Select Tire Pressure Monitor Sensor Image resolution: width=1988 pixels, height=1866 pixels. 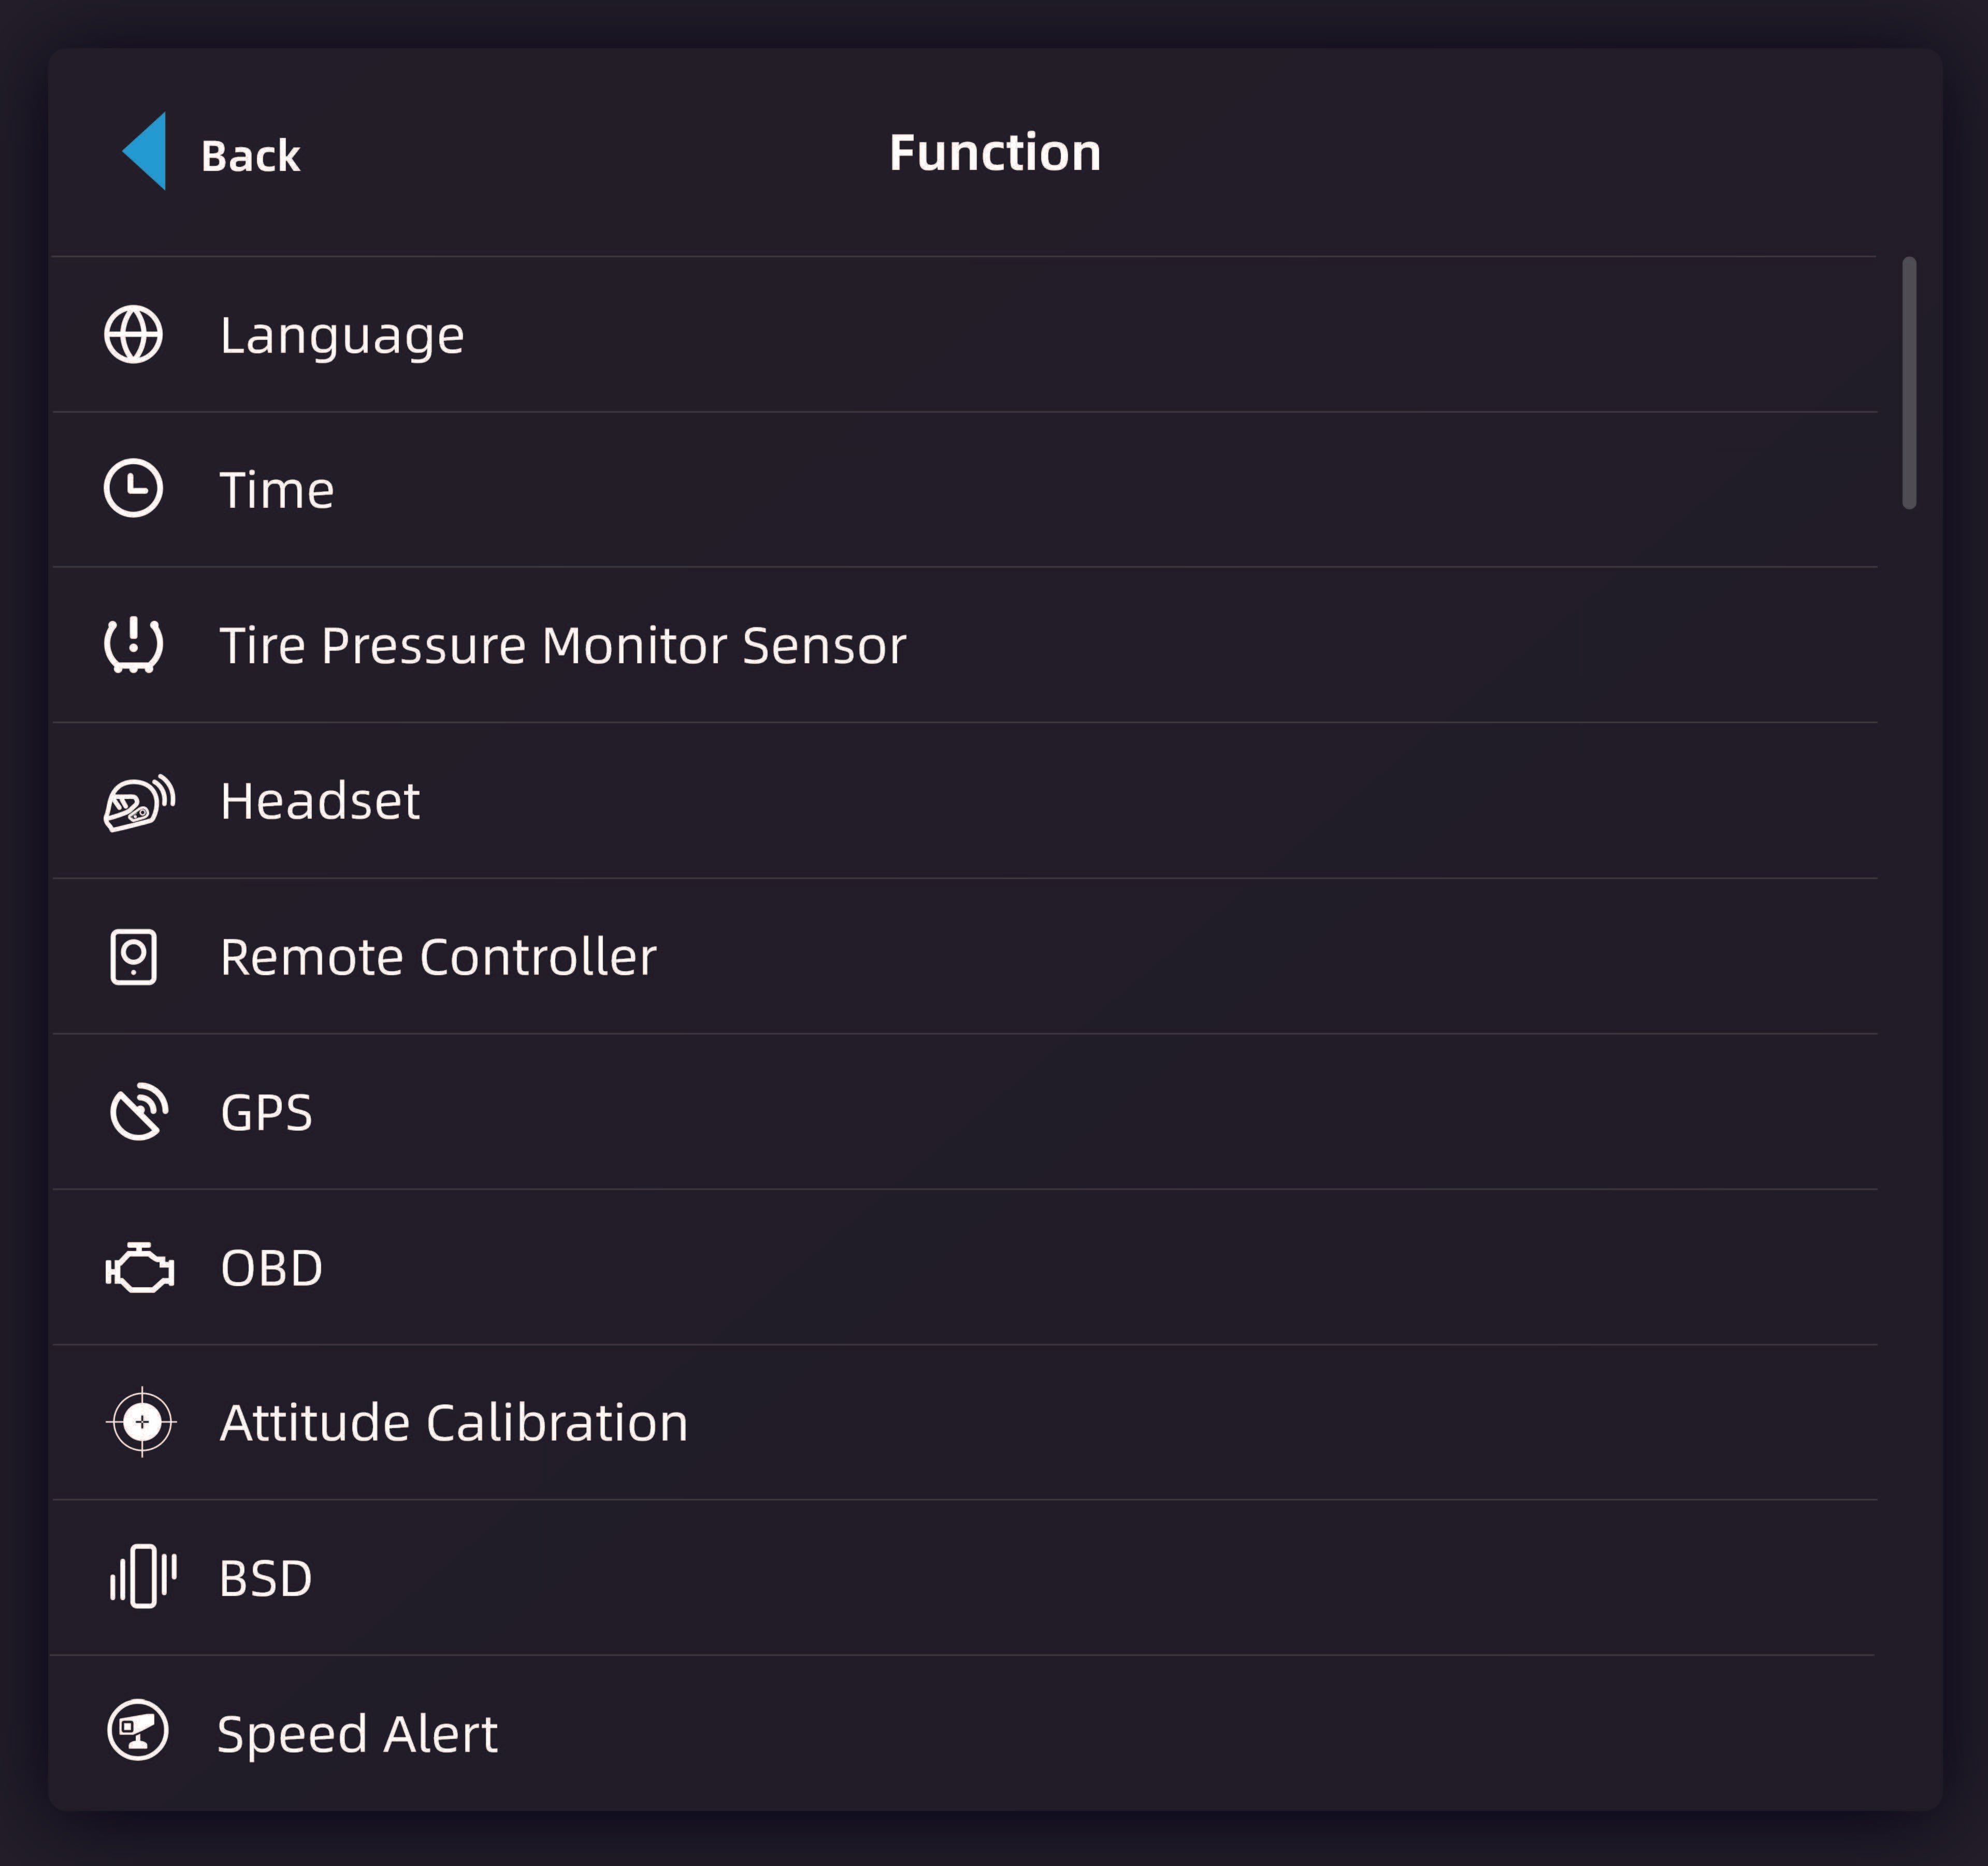562,645
